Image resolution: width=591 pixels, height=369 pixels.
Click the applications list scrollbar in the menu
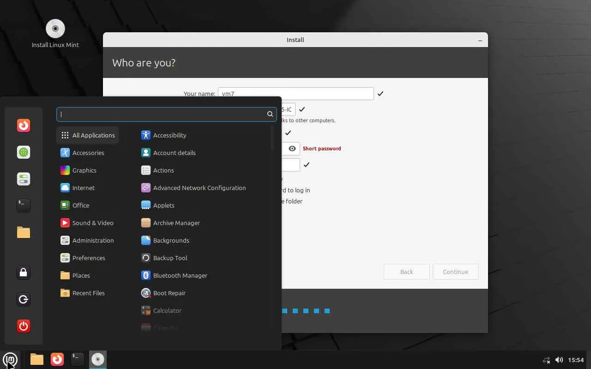tap(272, 138)
